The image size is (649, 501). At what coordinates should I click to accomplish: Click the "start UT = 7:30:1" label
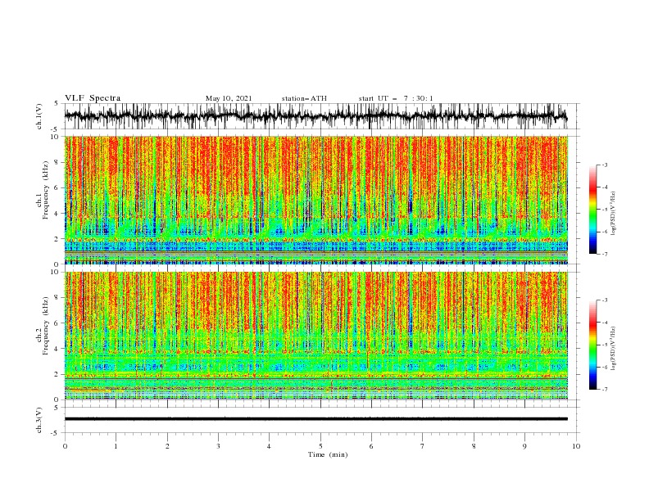[396, 98]
